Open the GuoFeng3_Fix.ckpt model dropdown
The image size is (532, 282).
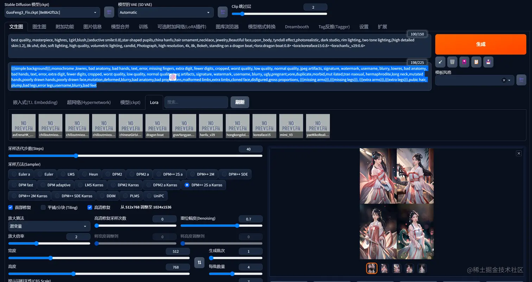(52, 12)
